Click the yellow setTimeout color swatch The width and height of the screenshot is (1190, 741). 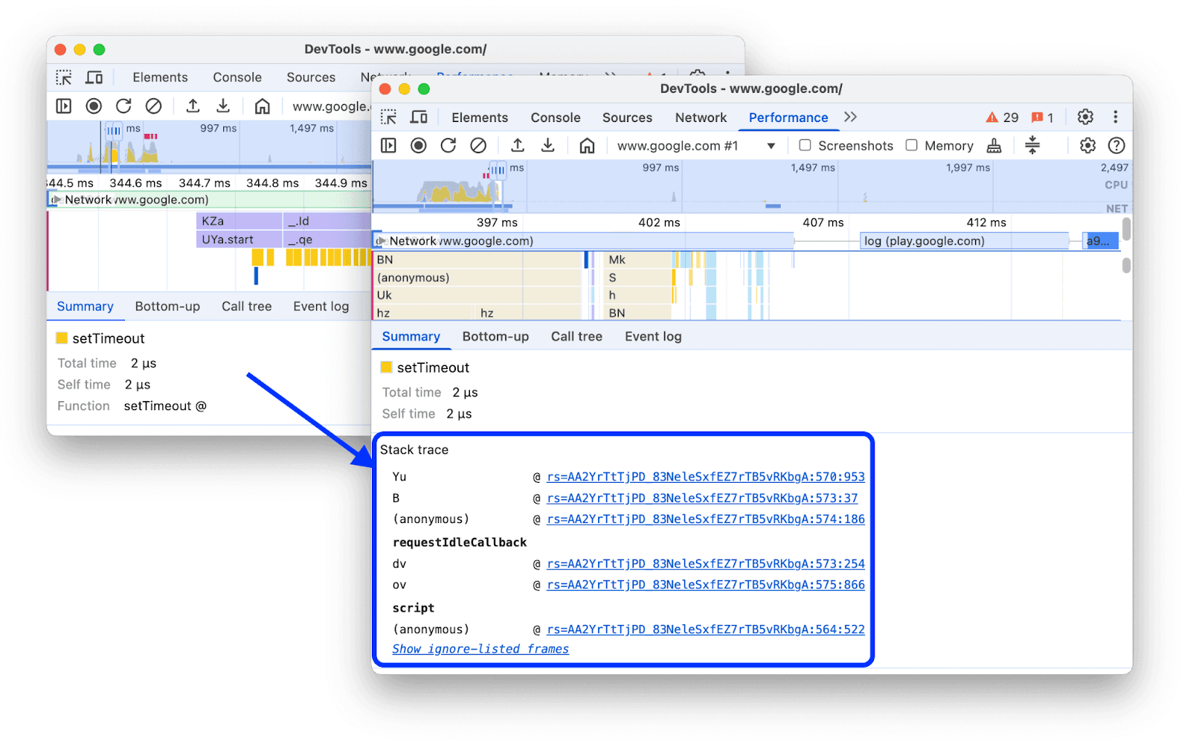pos(387,367)
